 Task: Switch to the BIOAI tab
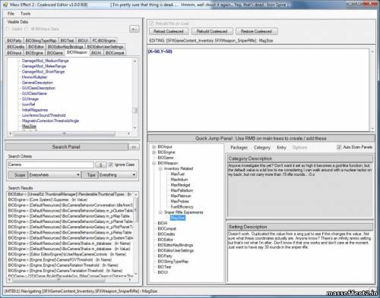tap(97, 53)
